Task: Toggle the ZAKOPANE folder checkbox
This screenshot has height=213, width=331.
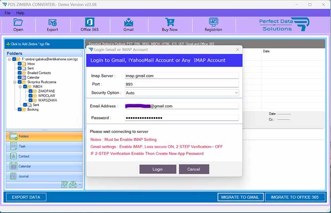Action: [31, 91]
